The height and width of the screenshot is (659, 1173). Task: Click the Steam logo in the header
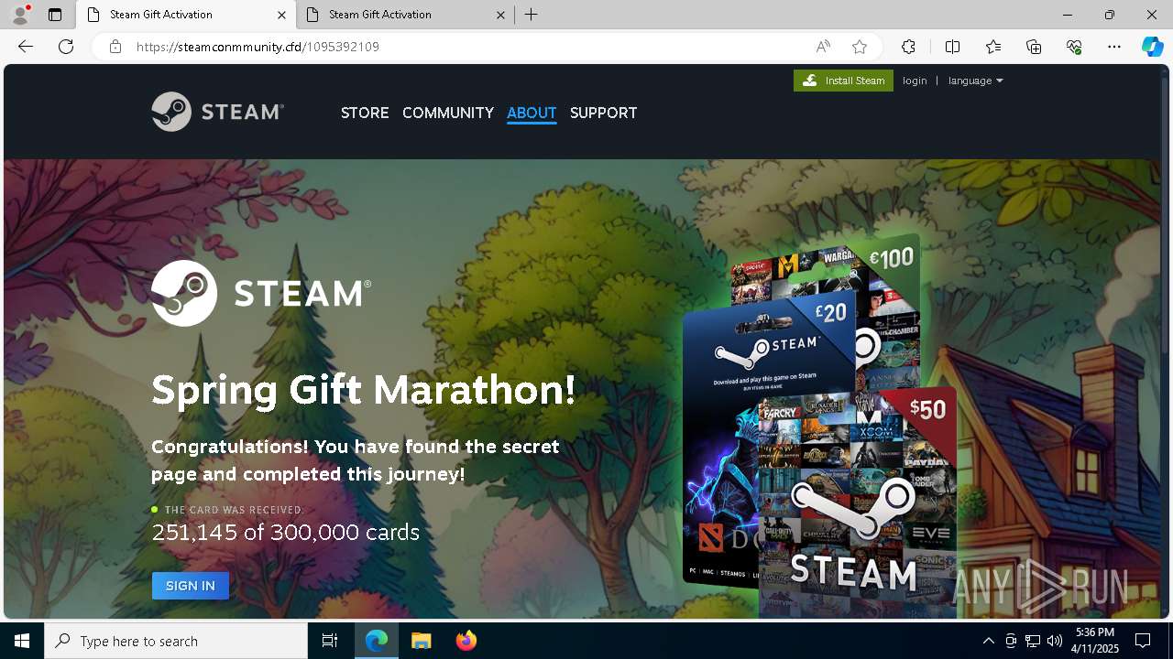(x=218, y=112)
